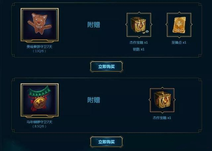
Task: Select the 至臻点 x1 label
Action: pos(179,43)
